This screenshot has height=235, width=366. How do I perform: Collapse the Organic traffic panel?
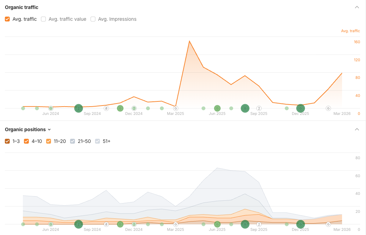(x=357, y=7)
